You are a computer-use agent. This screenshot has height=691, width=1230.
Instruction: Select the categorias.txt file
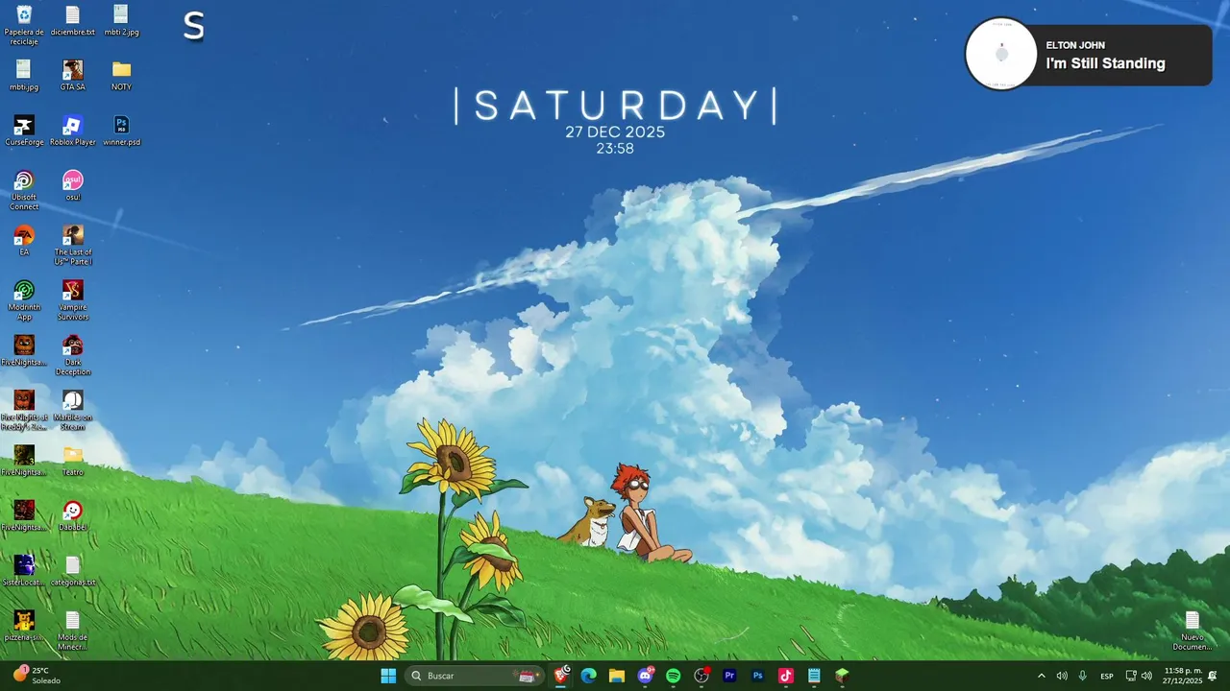(73, 571)
